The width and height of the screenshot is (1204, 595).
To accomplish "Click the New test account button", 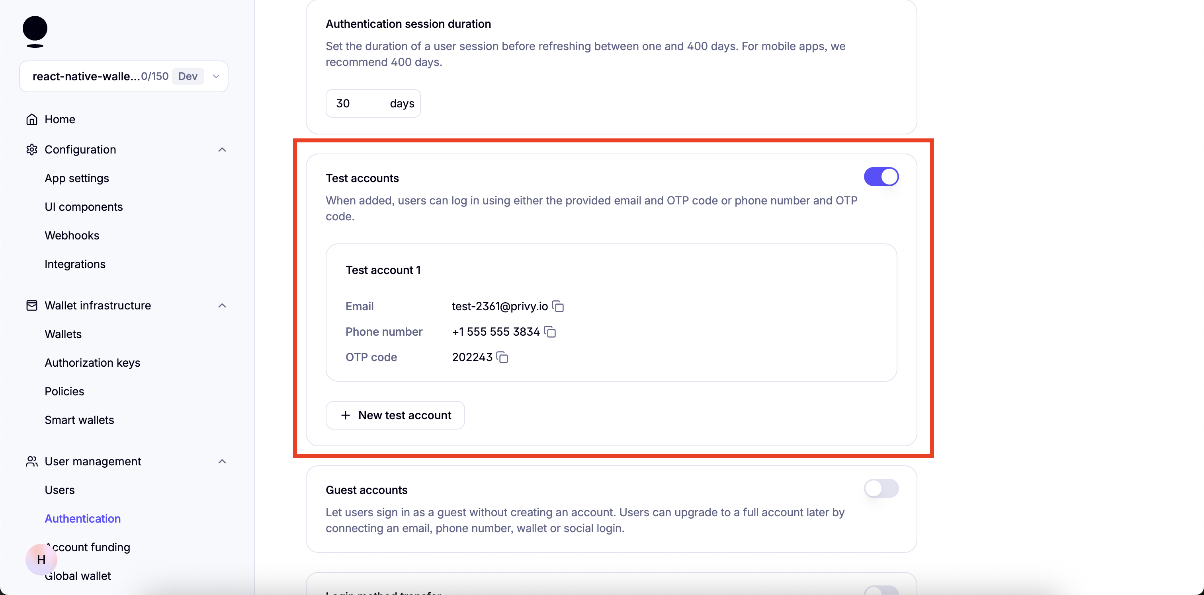I will click(395, 415).
